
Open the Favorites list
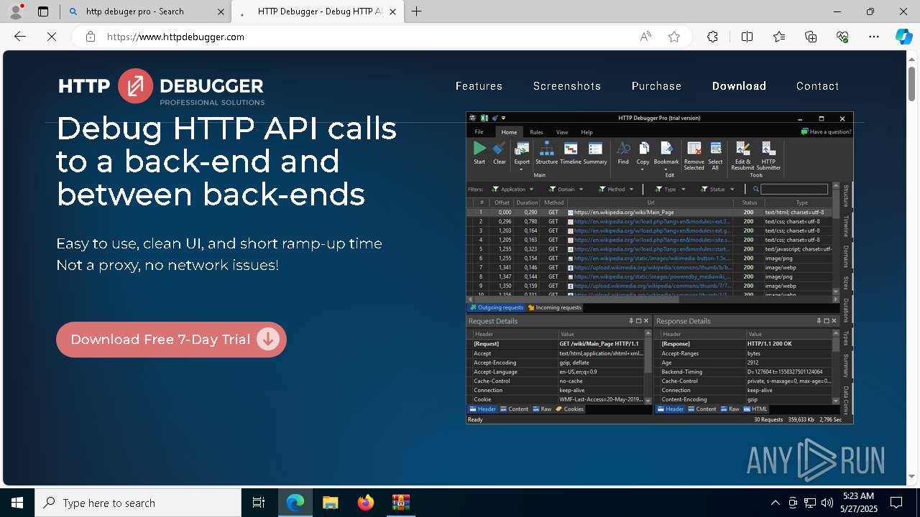779,37
